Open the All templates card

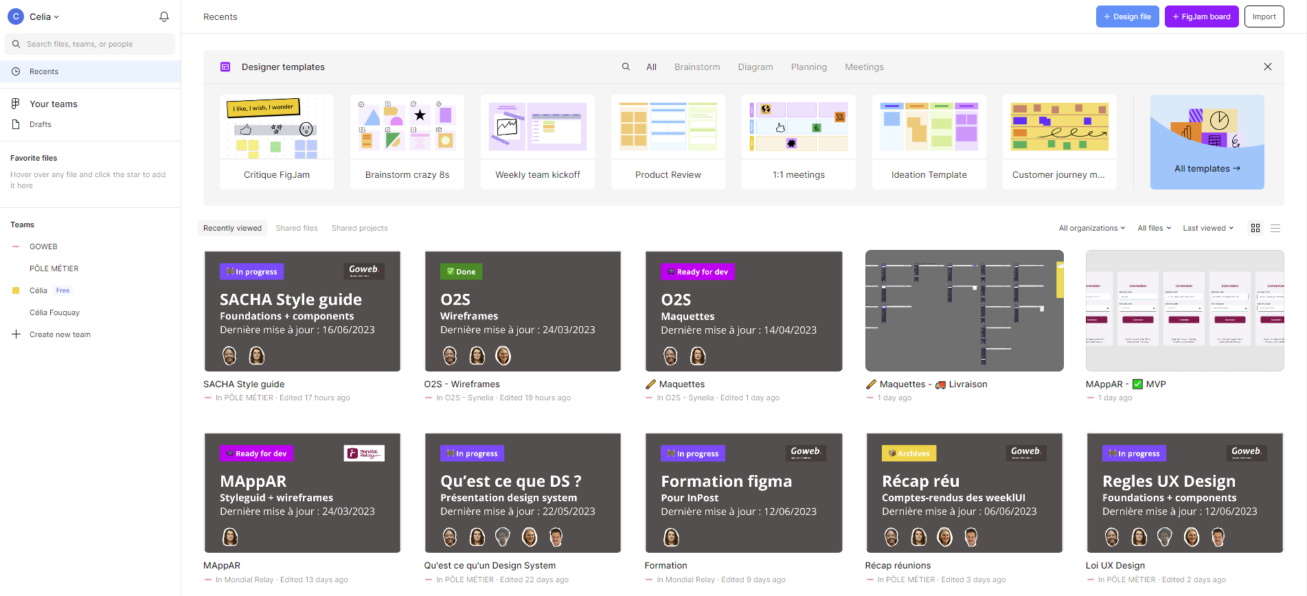tap(1207, 142)
